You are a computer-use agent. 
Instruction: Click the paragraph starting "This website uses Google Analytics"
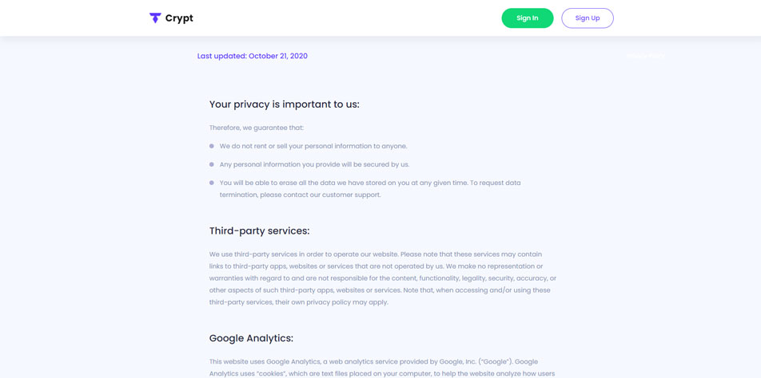(x=373, y=362)
